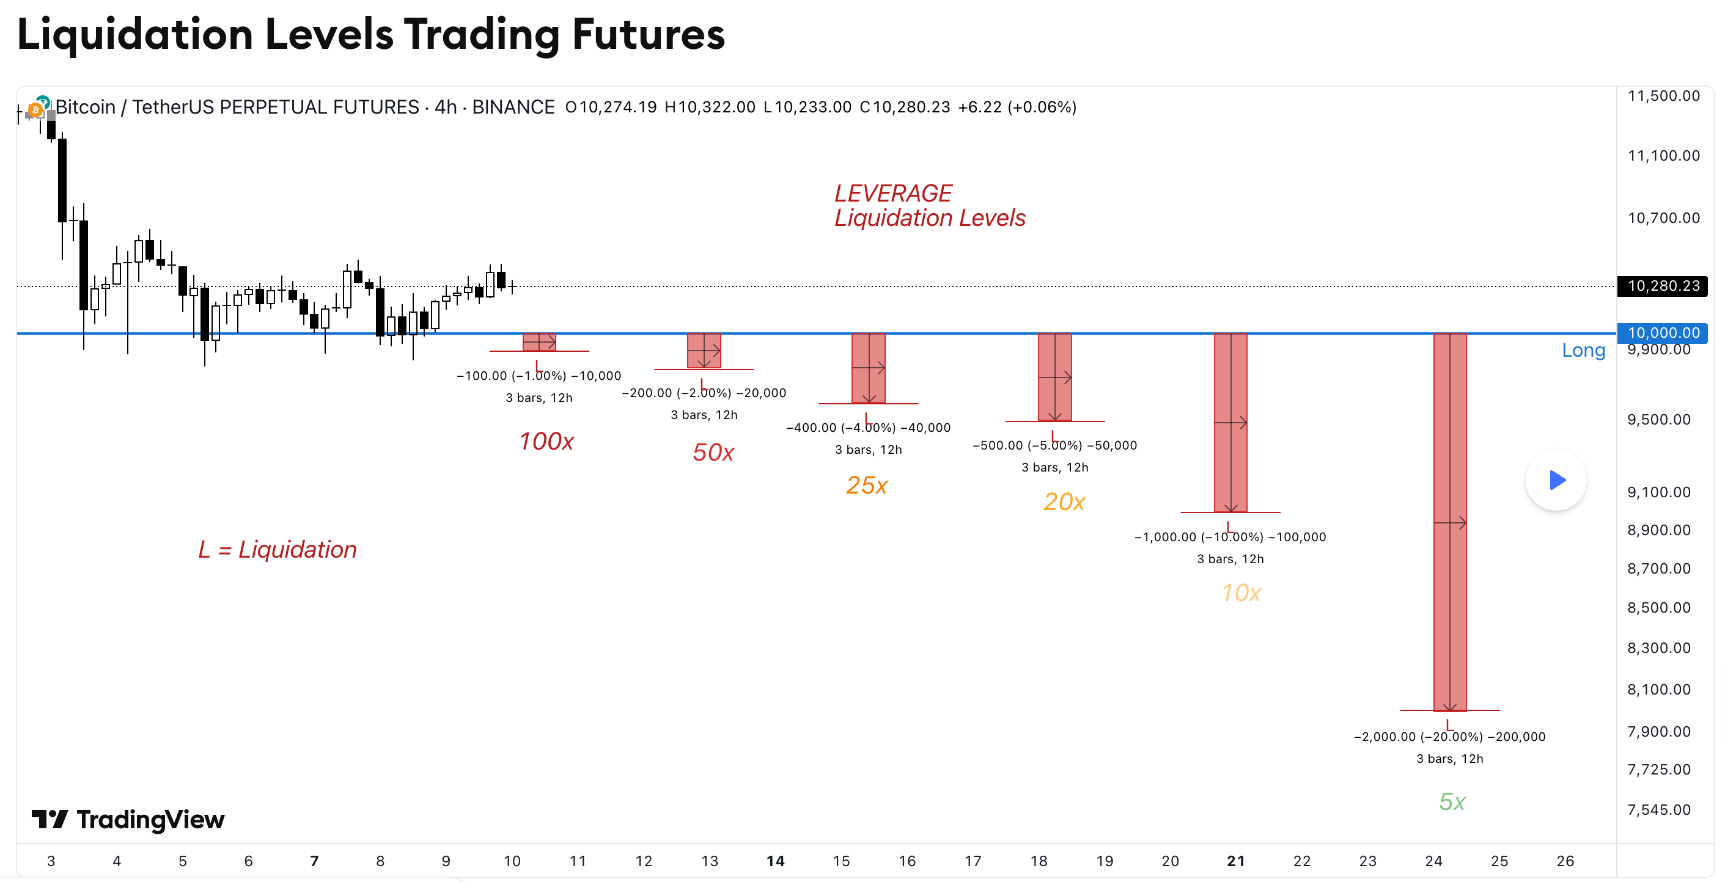Click the blue Long label on the price line

coord(1584,350)
